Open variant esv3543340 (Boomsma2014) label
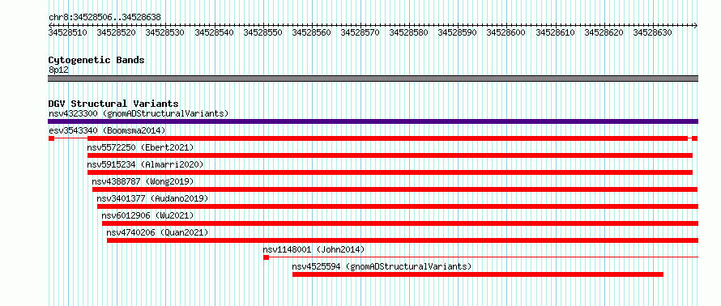Screen dimensions: 721x306 pos(107,130)
